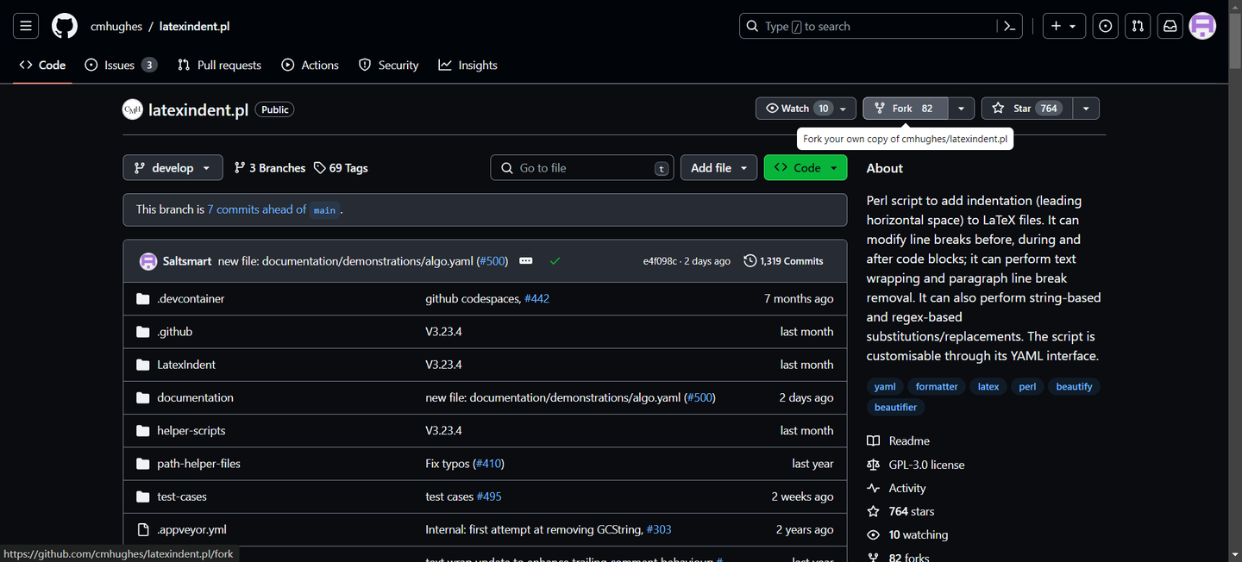
Task: Fork the repository
Action: (904, 108)
